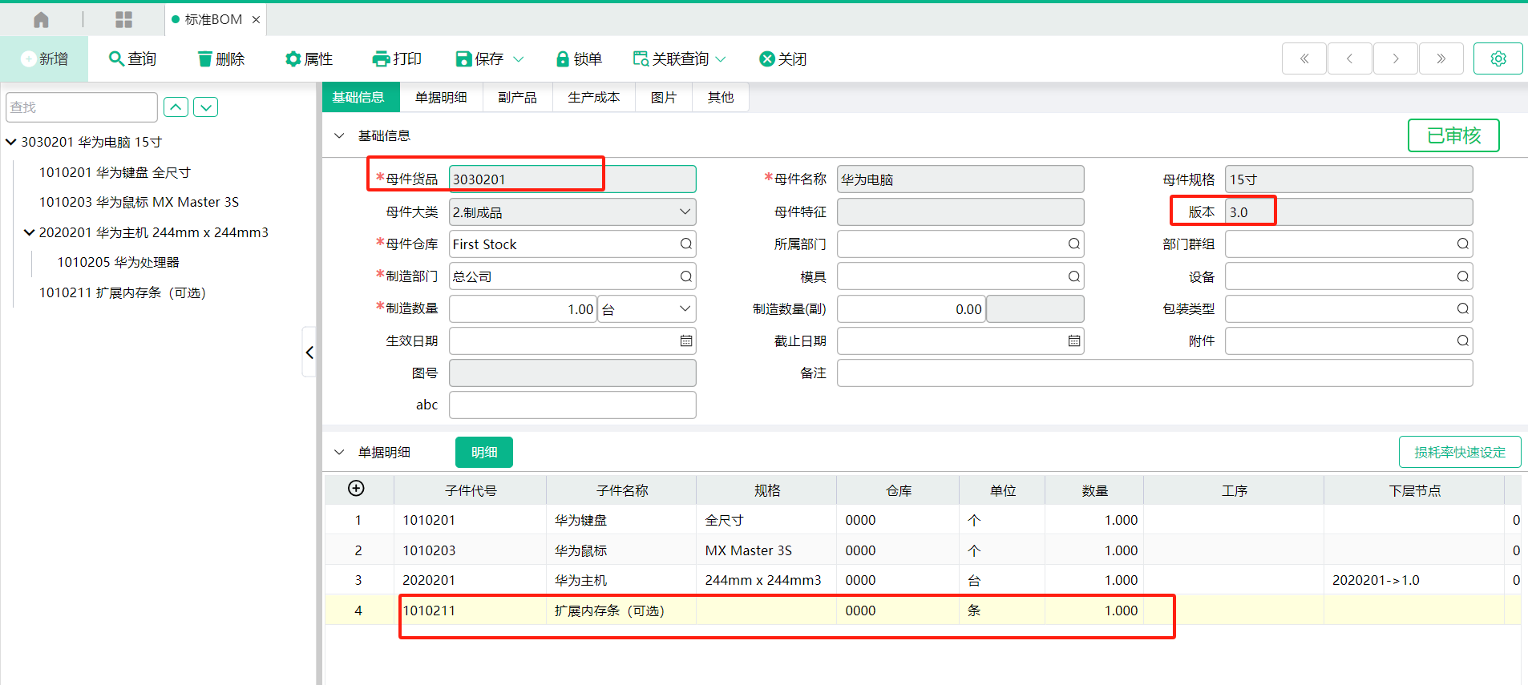Click the 已审核 status badge
1528x685 pixels.
[x=1454, y=135]
